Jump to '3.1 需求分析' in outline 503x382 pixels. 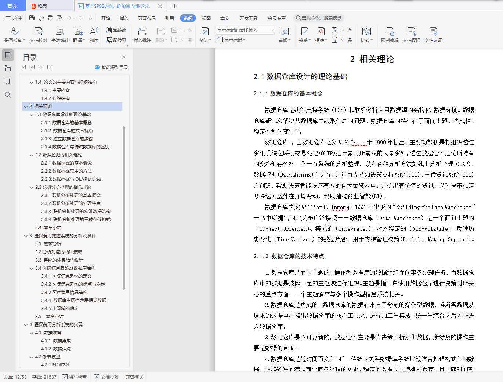click(48, 244)
